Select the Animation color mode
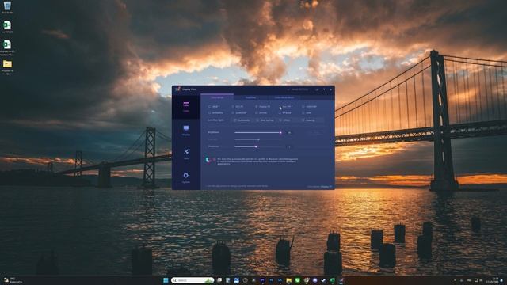The width and height of the screenshot is (507, 285). tap(215, 112)
